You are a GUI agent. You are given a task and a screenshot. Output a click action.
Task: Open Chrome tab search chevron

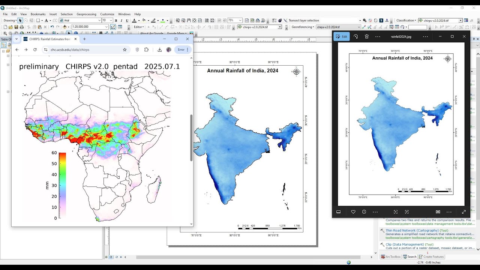pos(16,39)
